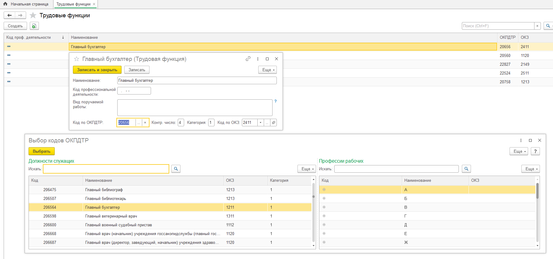Click search magnifier for Должности служащих
The height and width of the screenshot is (259, 553).
click(x=176, y=169)
